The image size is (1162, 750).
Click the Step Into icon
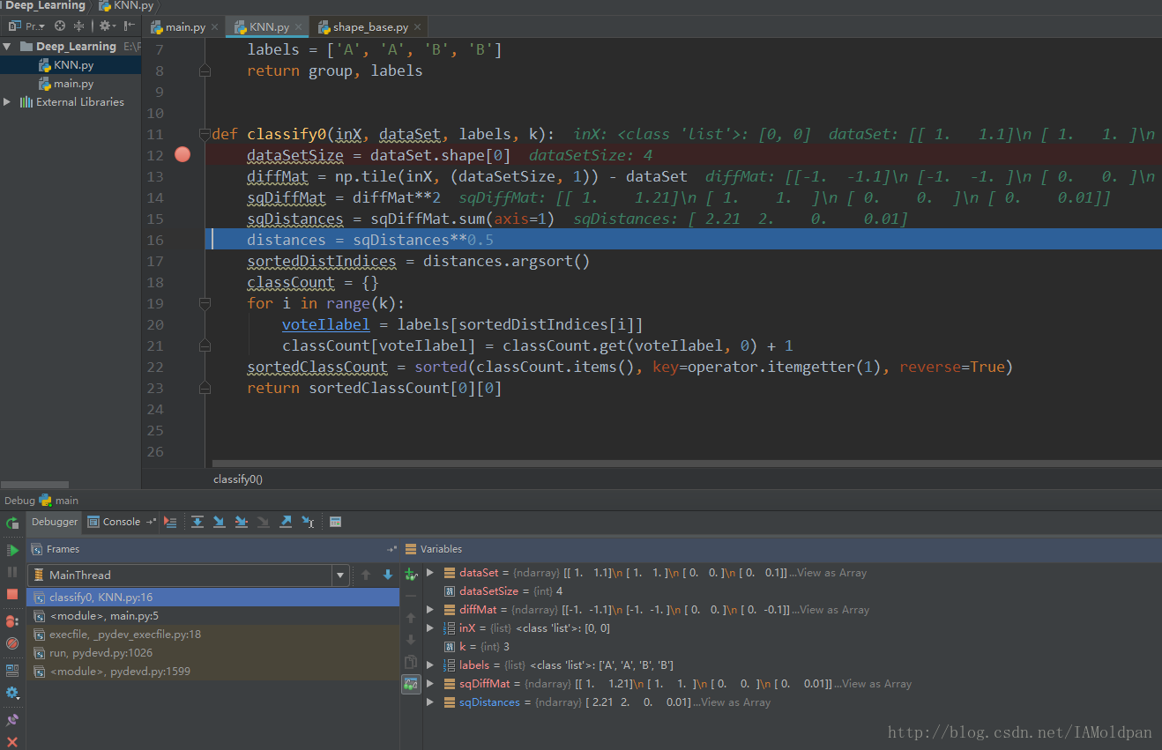point(220,523)
